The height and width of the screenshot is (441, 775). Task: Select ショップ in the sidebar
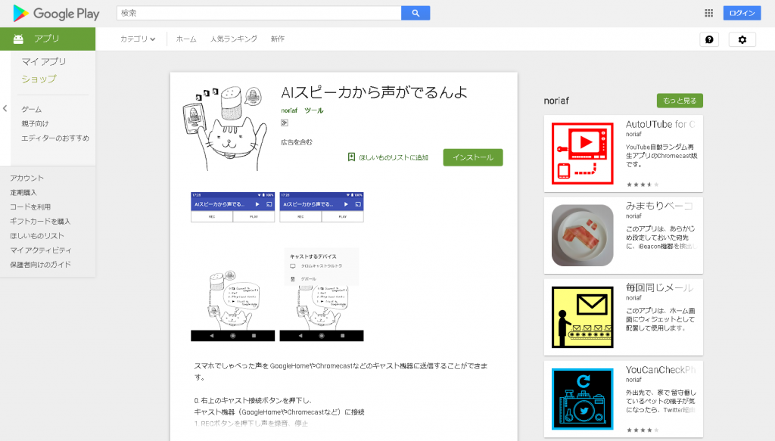tap(39, 79)
